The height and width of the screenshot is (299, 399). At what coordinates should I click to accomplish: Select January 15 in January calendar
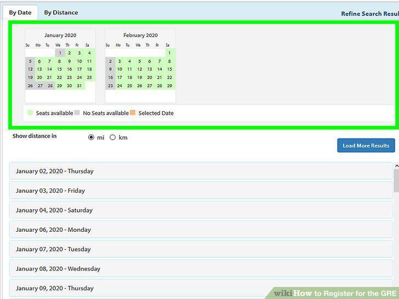59,69
